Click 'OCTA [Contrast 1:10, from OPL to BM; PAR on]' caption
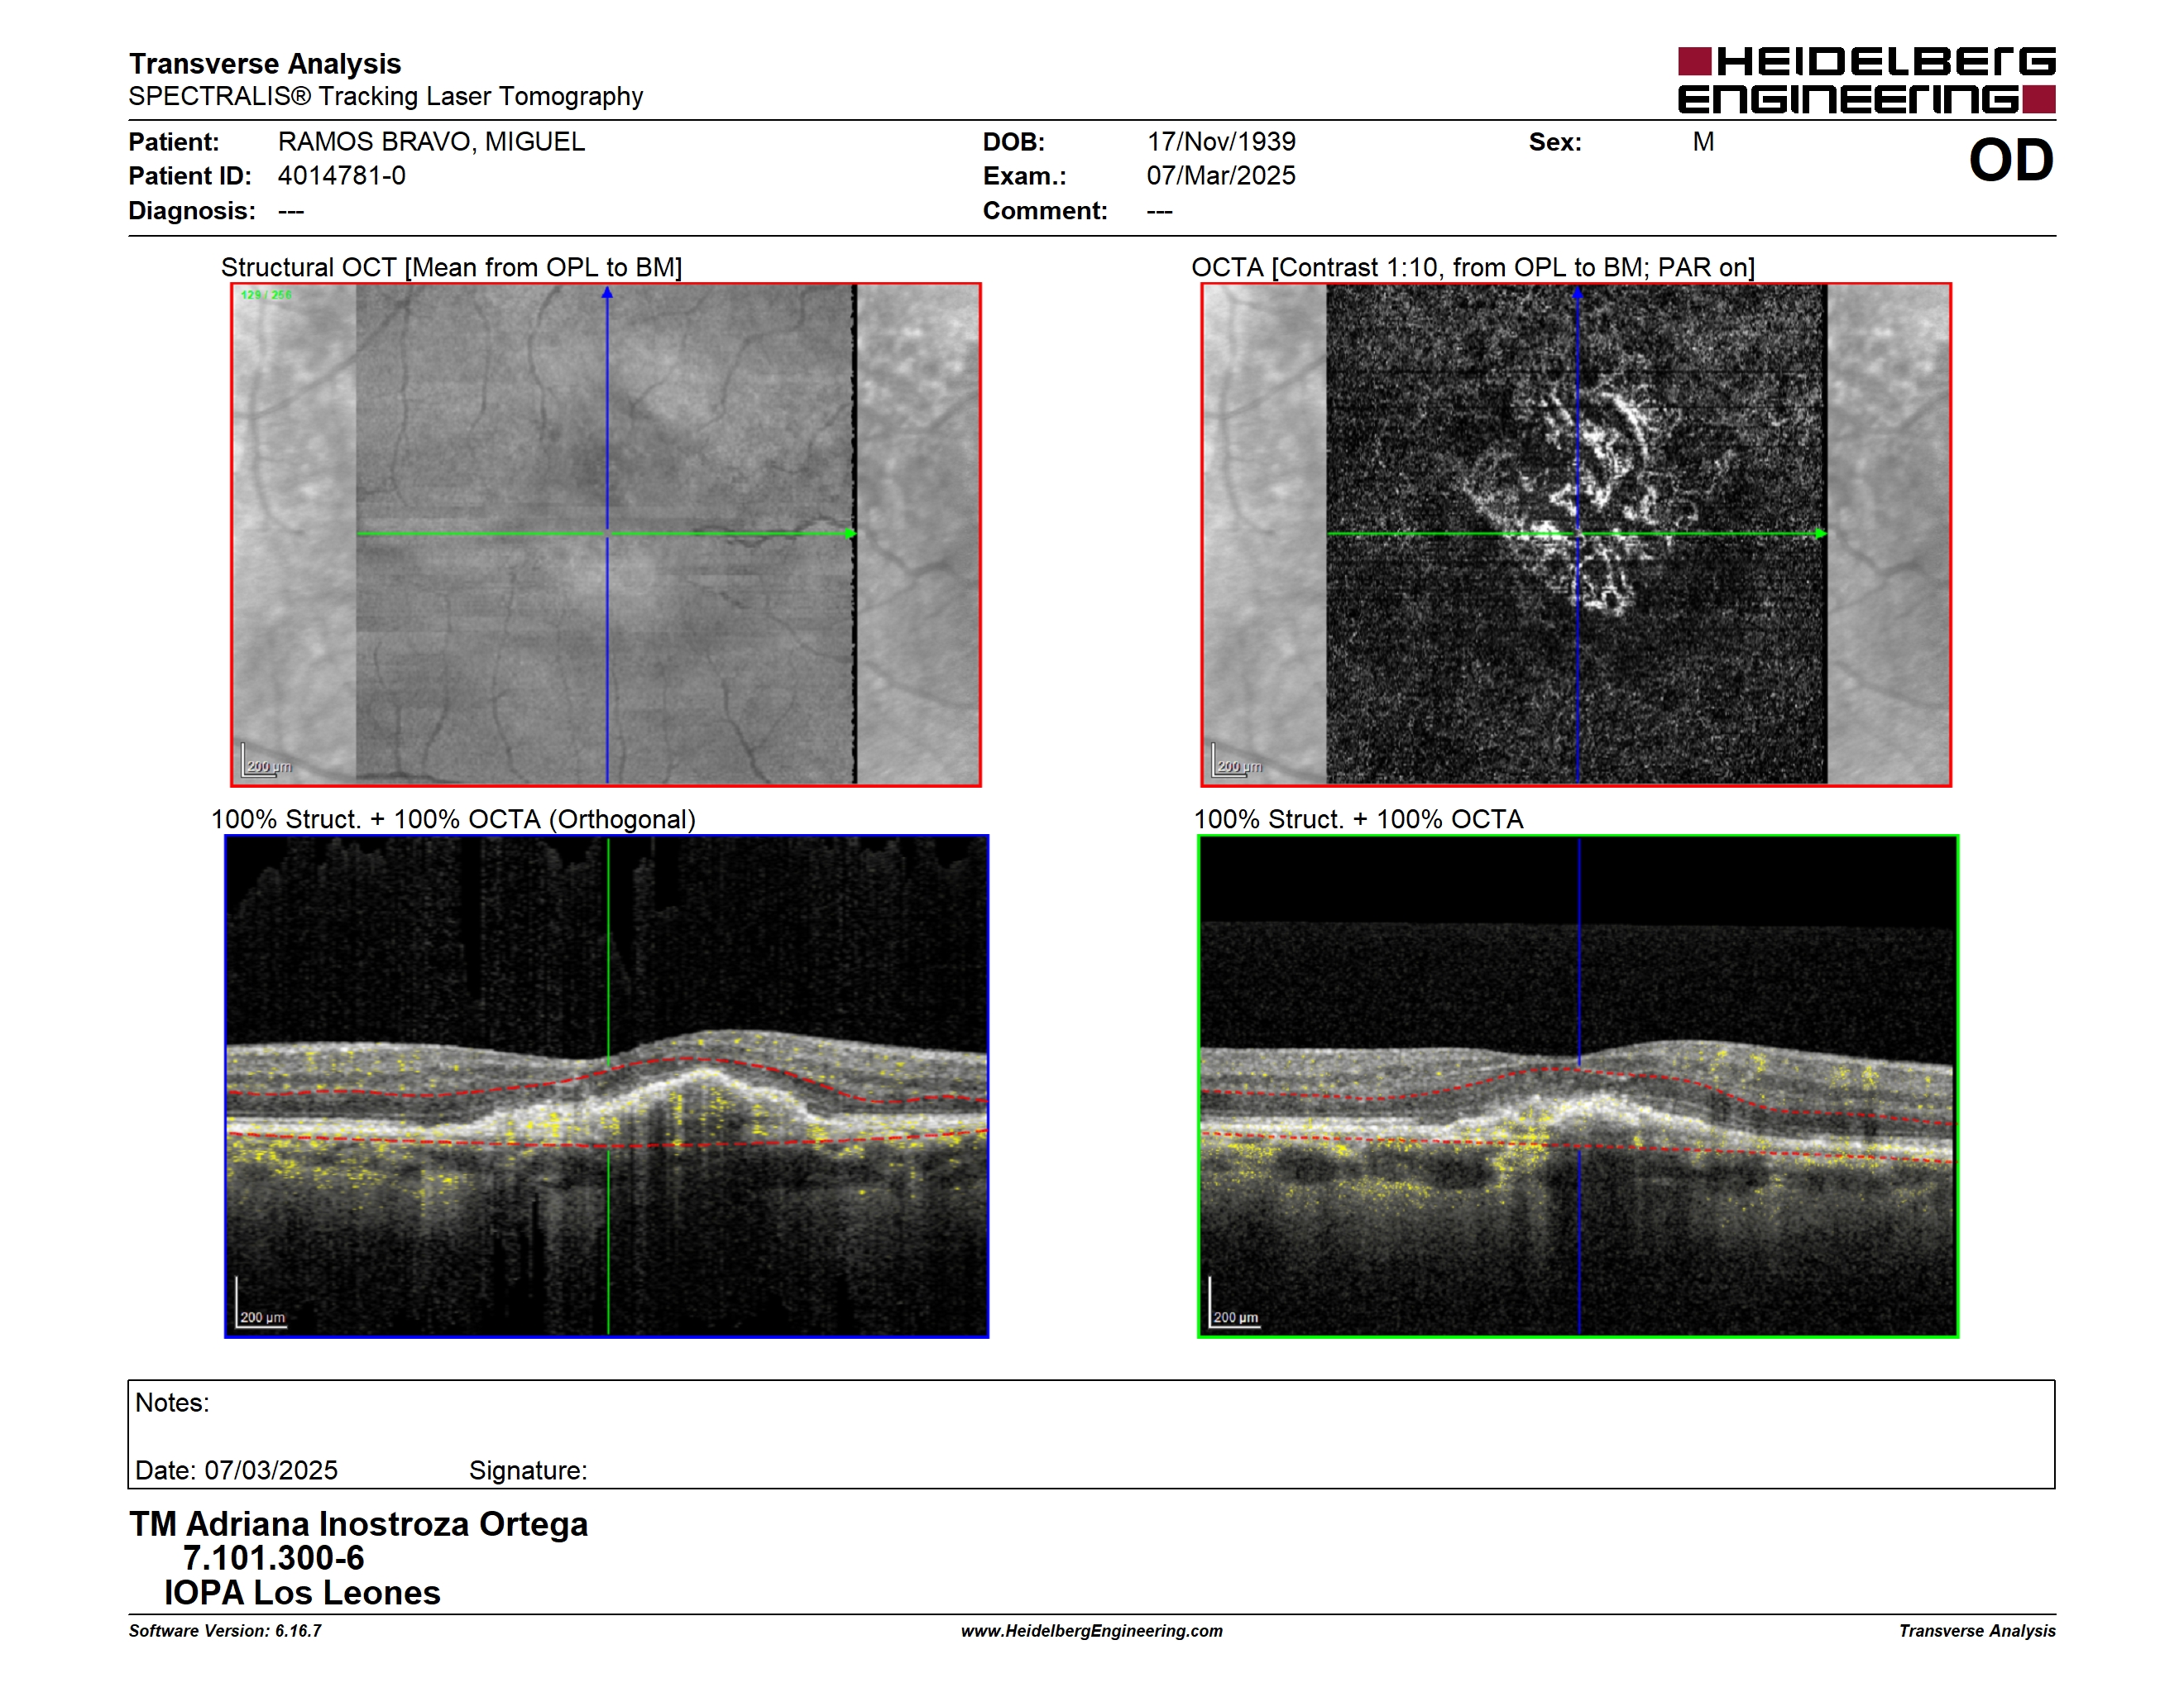The width and height of the screenshot is (2184, 1688). click(1472, 267)
